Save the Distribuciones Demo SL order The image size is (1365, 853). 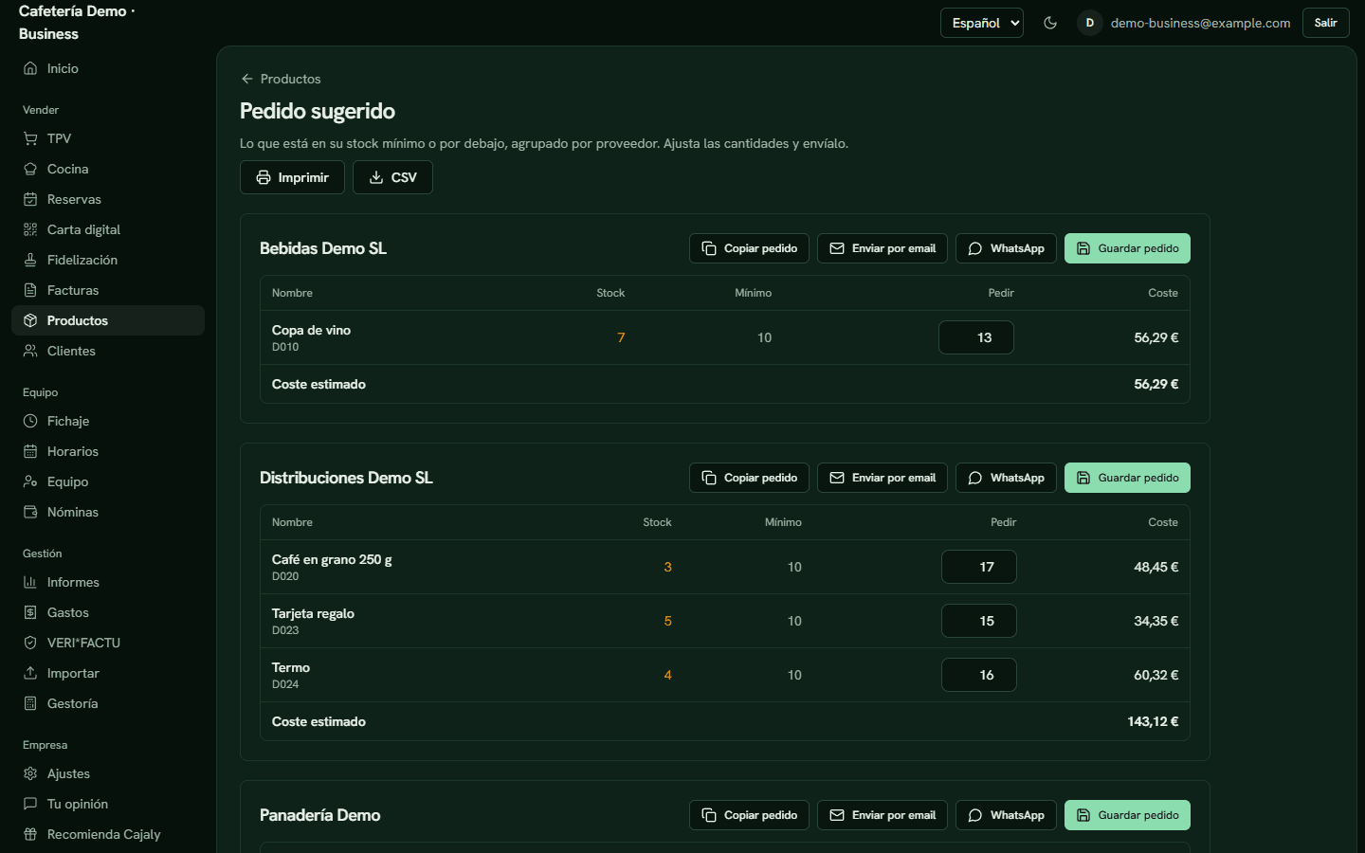pyautogui.click(x=1127, y=478)
